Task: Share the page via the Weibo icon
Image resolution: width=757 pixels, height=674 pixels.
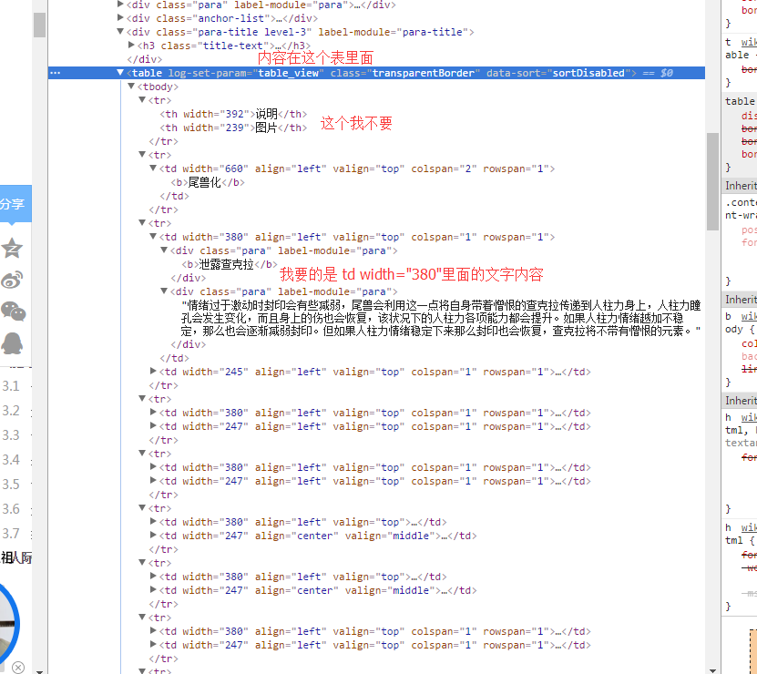Action: 12,280
